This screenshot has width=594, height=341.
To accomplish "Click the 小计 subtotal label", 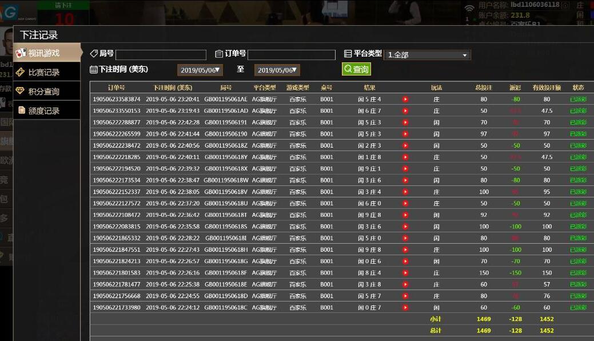I will point(436,319).
